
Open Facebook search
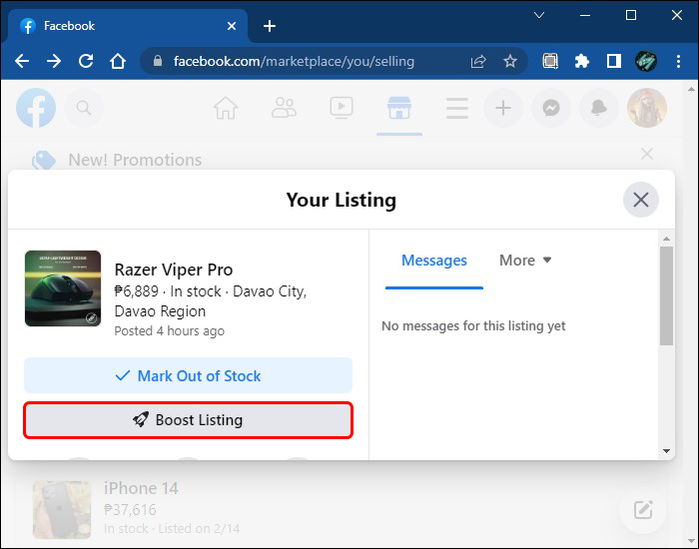84,108
